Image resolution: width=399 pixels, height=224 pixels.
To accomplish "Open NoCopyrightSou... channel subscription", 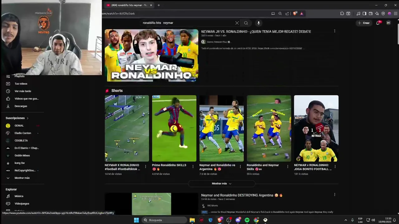I will pos(25,170).
